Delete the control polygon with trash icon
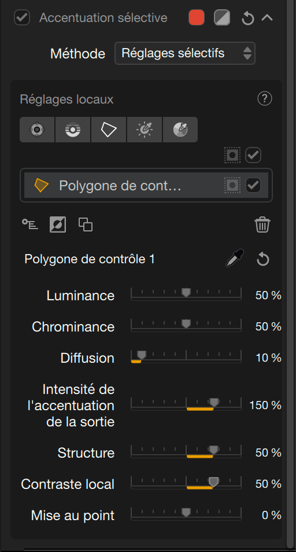Image resolution: width=296 pixels, height=552 pixels. point(262,225)
